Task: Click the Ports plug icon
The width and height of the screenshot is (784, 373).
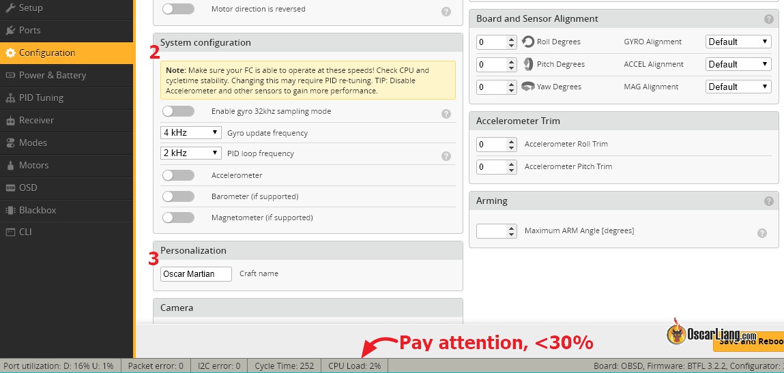Action: pyautogui.click(x=10, y=30)
